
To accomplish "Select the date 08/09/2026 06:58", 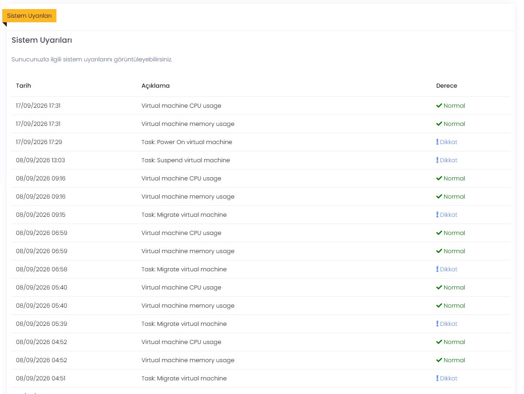I will pos(42,269).
